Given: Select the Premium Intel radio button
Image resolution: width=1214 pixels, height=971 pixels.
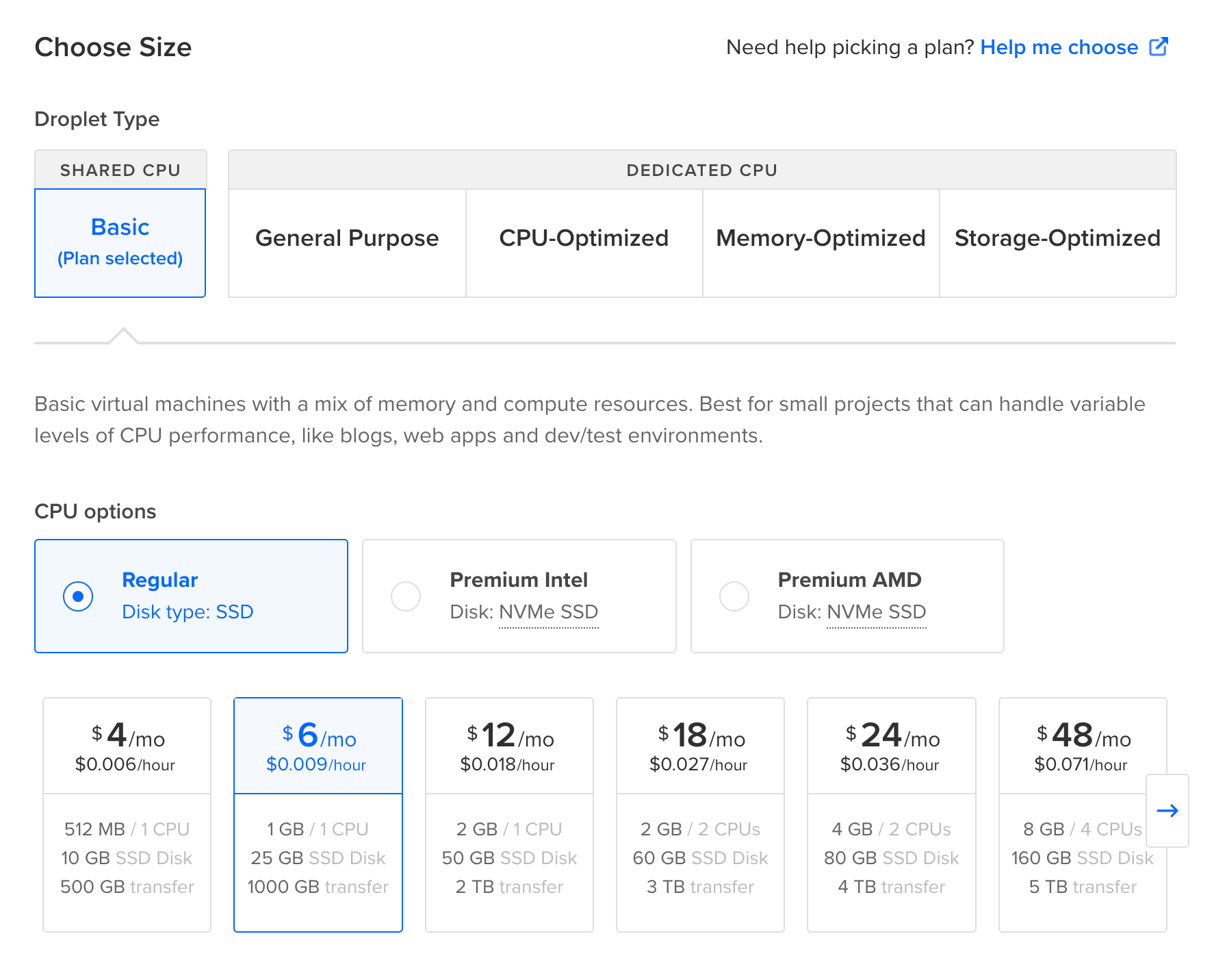Looking at the screenshot, I should [406, 596].
